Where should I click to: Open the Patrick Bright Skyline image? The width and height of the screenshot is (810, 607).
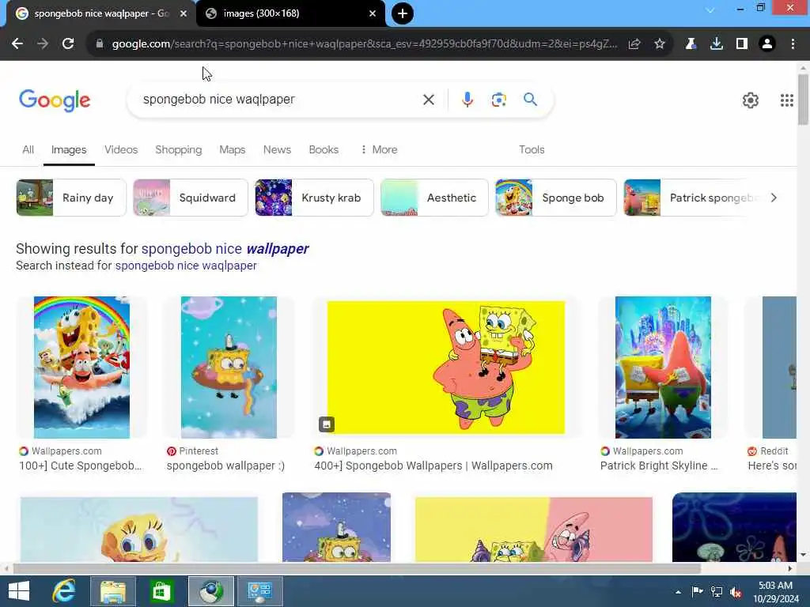click(x=663, y=367)
